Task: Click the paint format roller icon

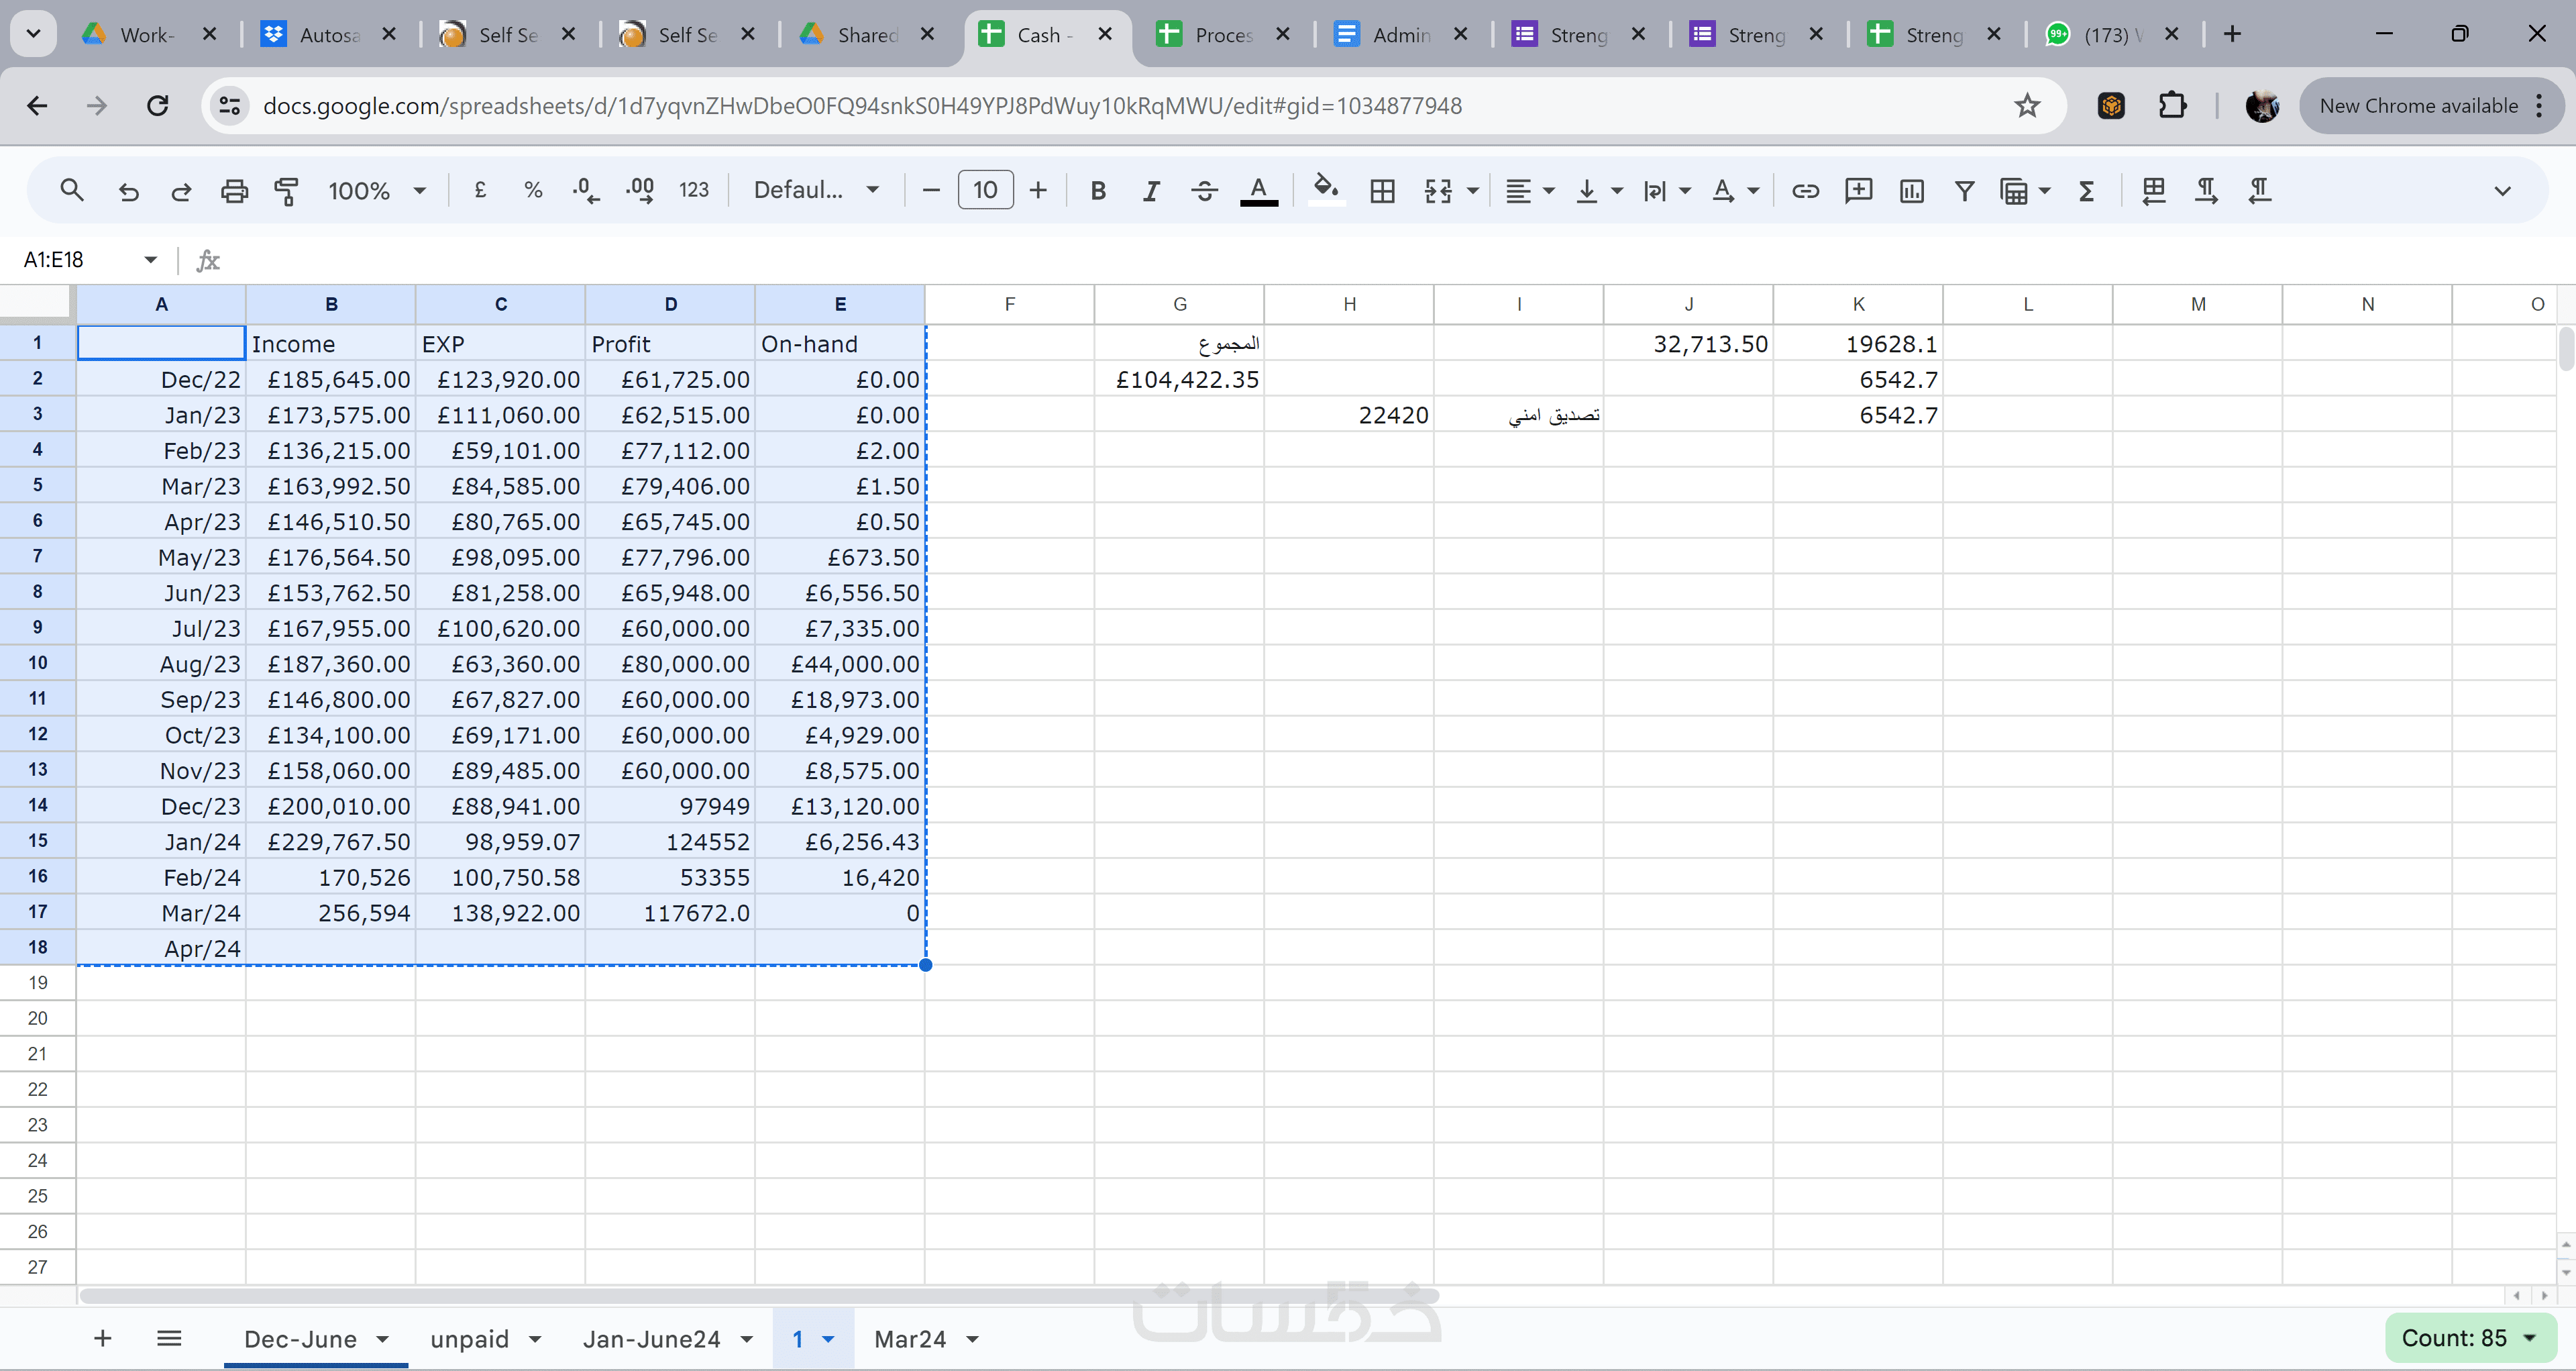Action: (287, 190)
